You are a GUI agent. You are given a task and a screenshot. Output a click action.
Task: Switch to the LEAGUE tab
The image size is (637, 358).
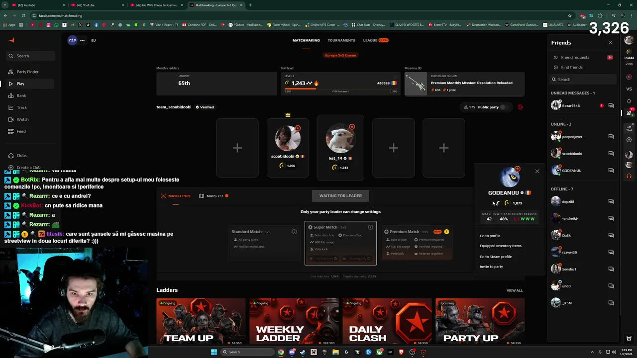pyautogui.click(x=375, y=40)
